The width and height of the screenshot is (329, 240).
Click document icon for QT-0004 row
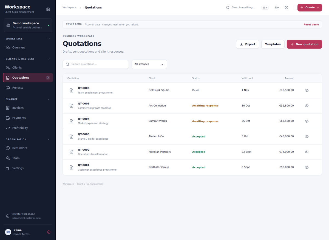[71, 121]
